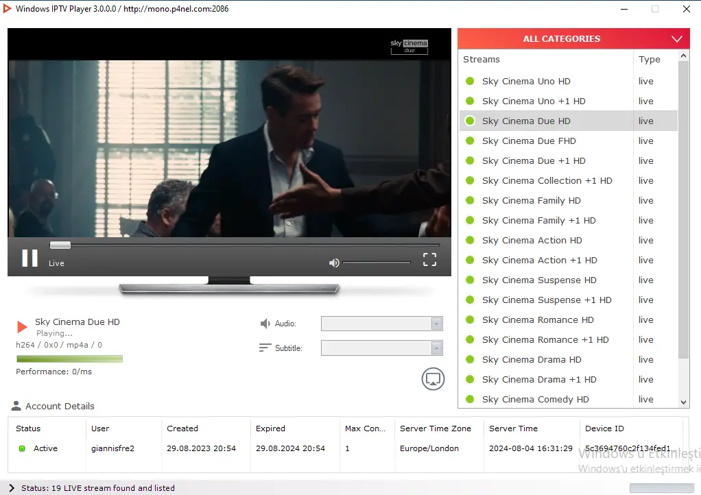Image resolution: width=701 pixels, height=495 pixels.
Task: Click green dot of Sky Cinema Comedy HD
Action: tap(470, 400)
